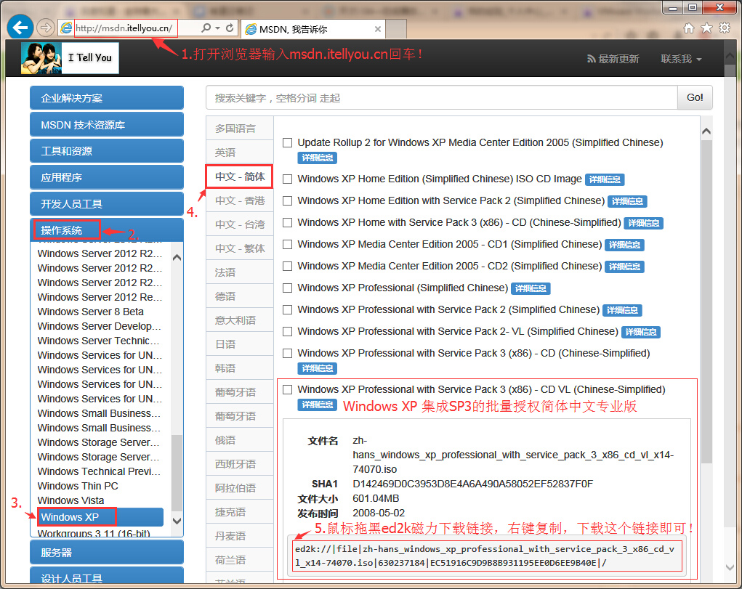
Task: Click the browser Back arrow button
Action: (x=20, y=28)
